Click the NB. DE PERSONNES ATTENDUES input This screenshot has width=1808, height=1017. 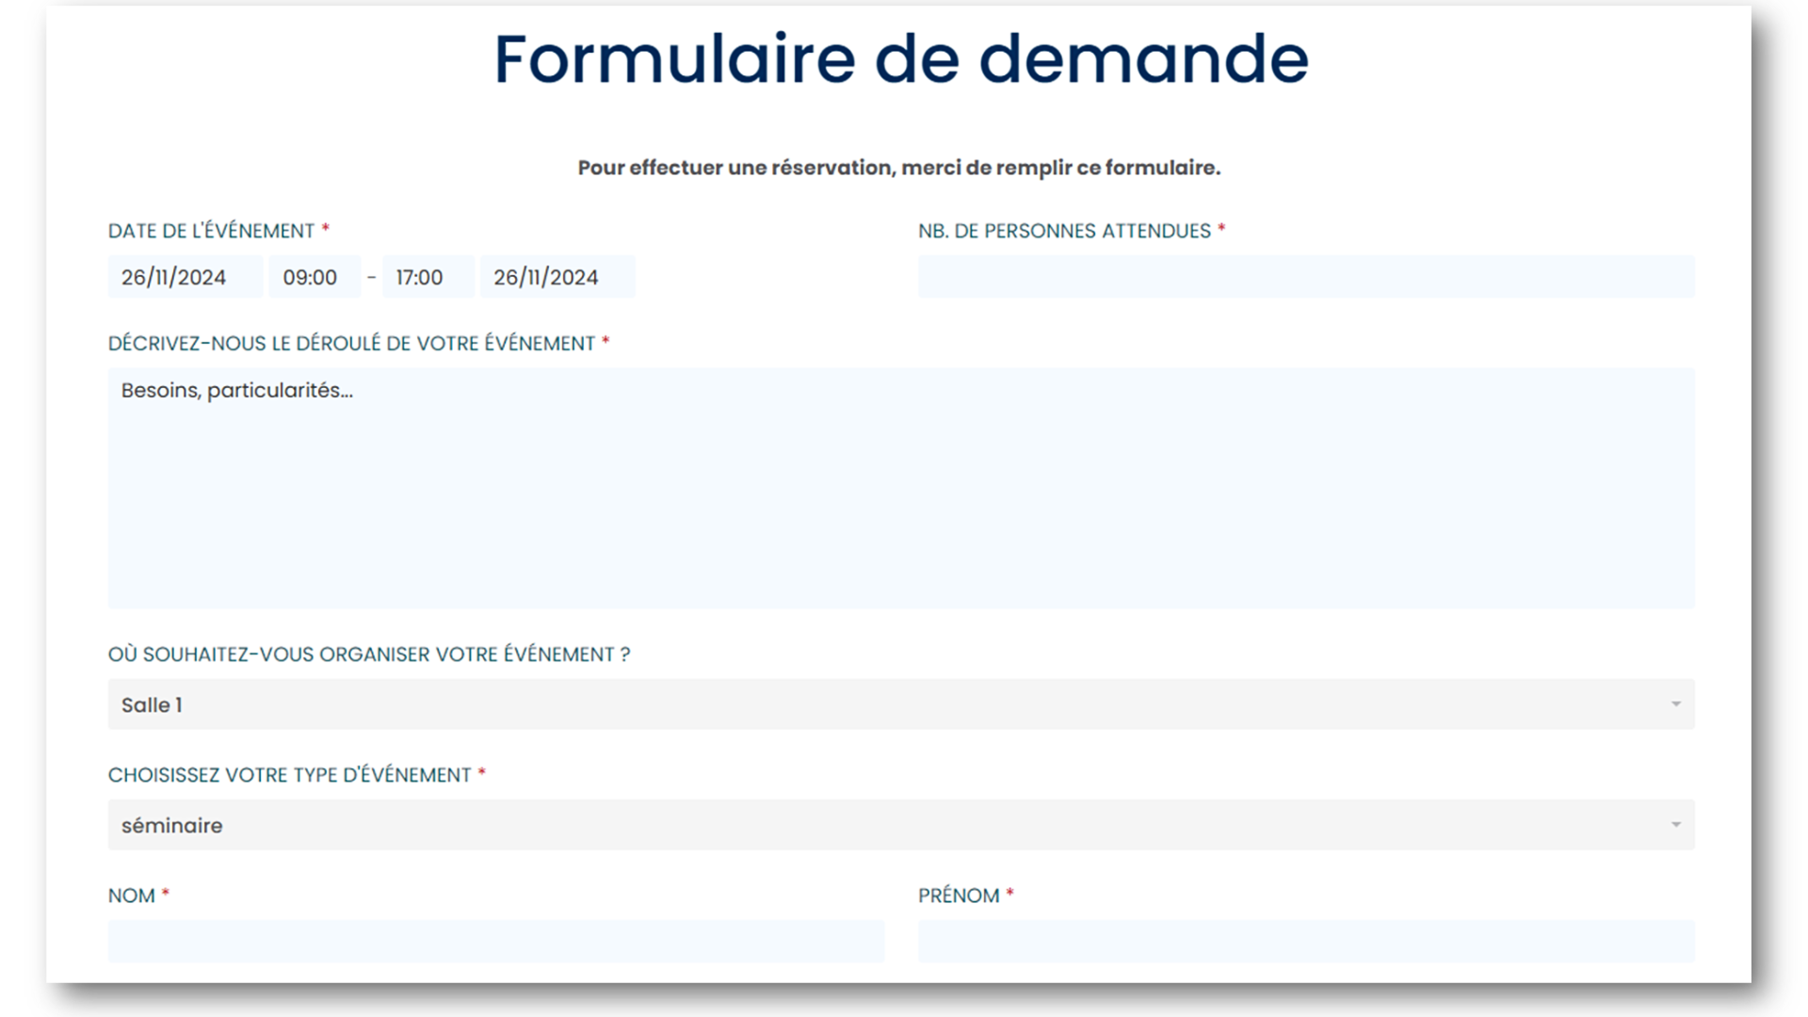tap(1307, 276)
